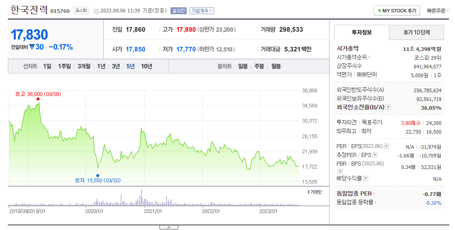Click the 시가총액 value 11조 4,398억원
455x230 pixels.
[422, 49]
